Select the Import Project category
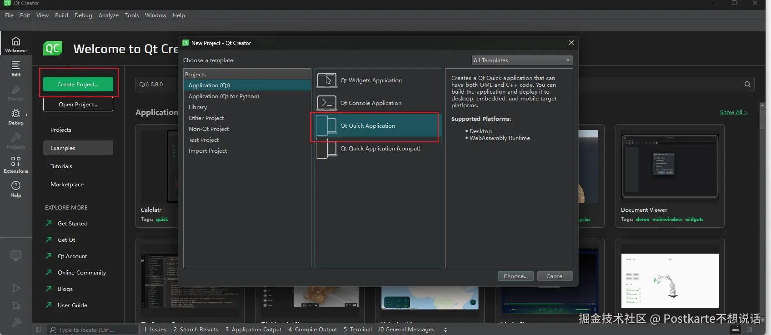This screenshot has width=771, height=335. click(x=247, y=150)
